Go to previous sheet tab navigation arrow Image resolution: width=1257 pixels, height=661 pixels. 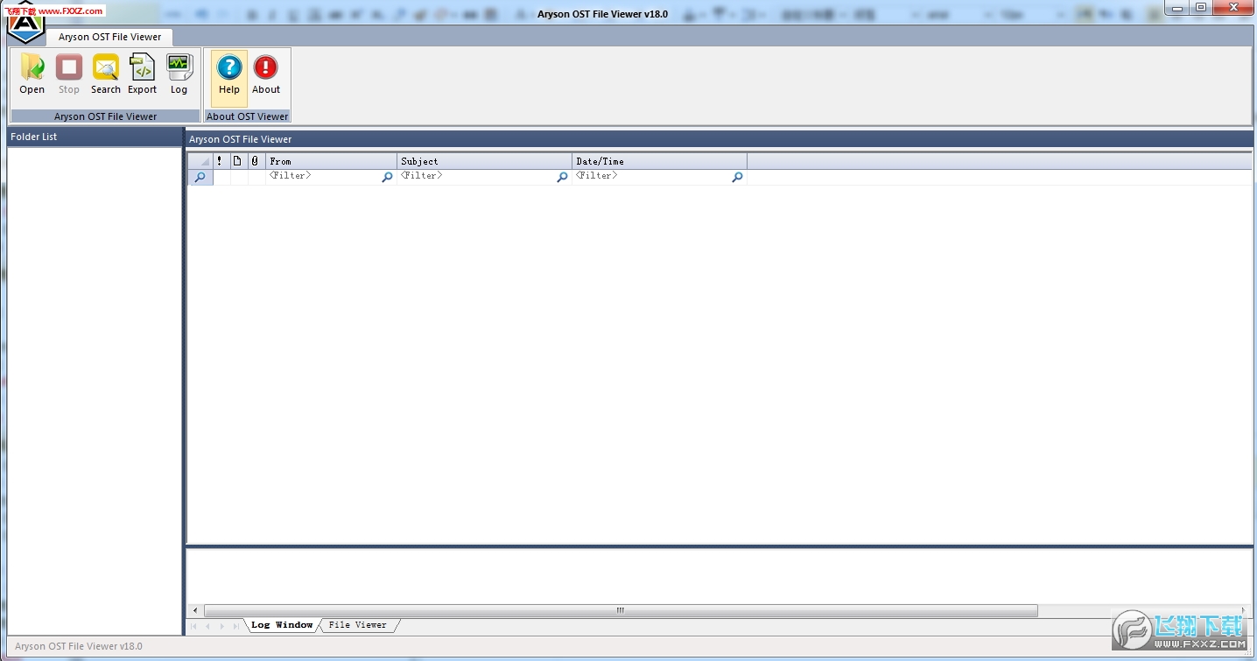207,626
